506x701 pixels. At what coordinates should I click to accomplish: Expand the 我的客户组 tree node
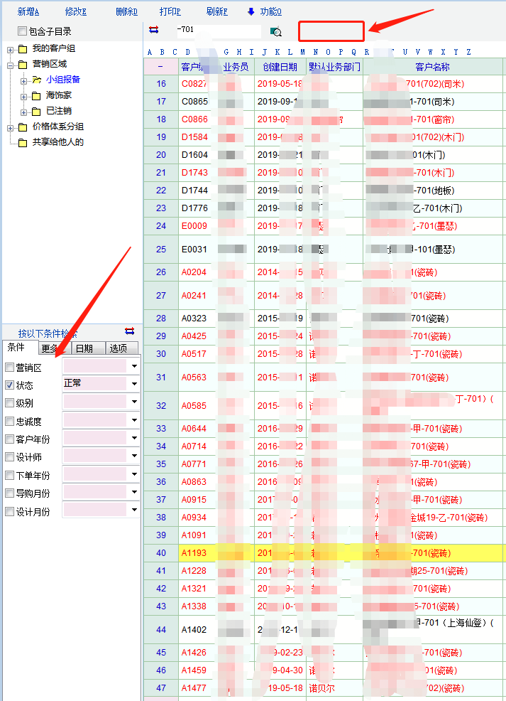click(x=11, y=49)
